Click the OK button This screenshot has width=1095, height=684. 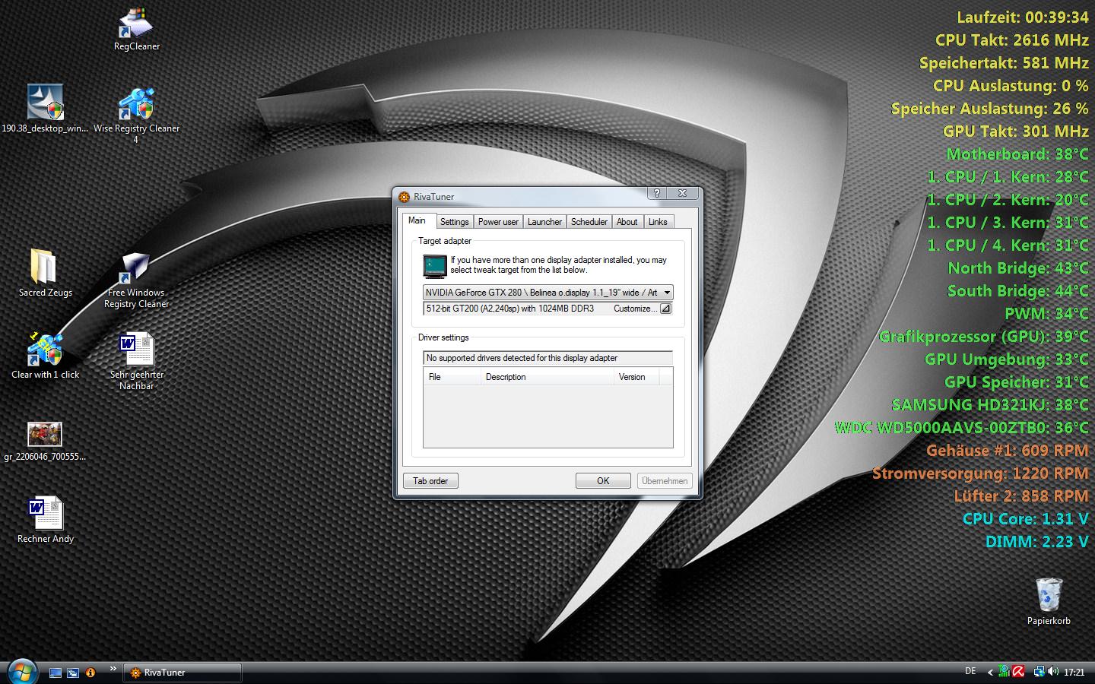(x=603, y=481)
